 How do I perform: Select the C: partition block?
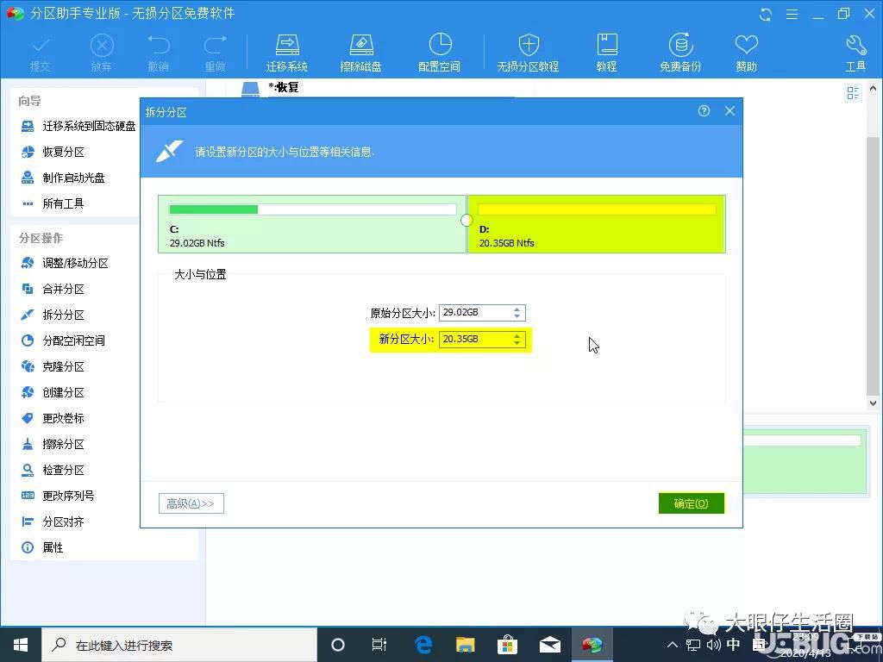point(312,224)
